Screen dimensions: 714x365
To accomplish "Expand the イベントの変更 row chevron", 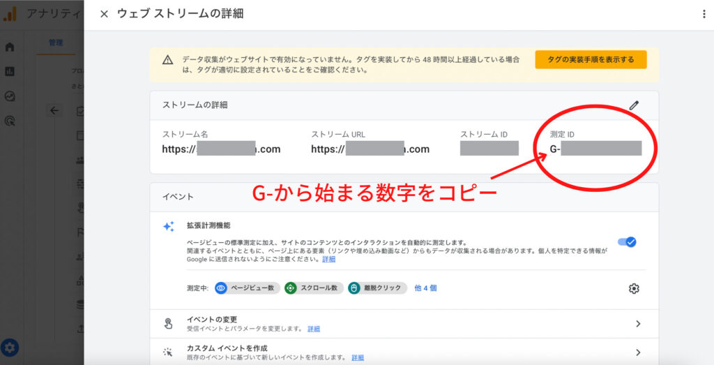I will 638,324.
